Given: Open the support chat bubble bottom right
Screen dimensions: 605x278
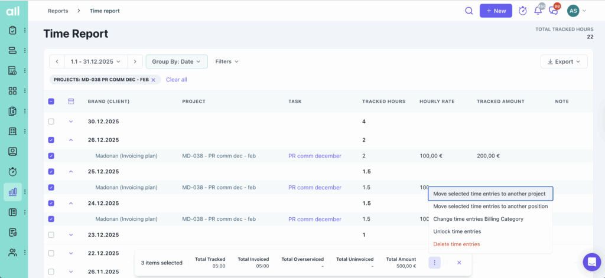Looking at the screenshot, I should click(591, 261).
